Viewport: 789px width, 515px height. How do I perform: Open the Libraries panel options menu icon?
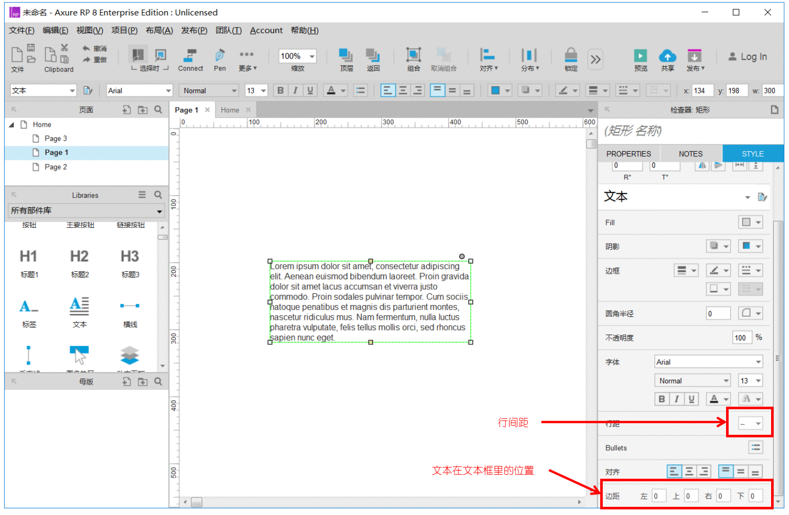(142, 195)
